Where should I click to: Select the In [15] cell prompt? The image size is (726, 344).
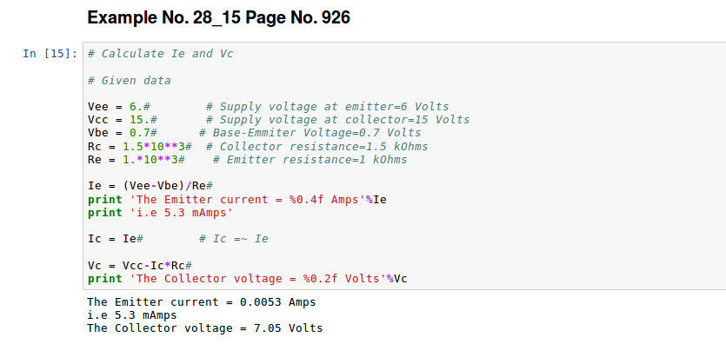[50, 54]
